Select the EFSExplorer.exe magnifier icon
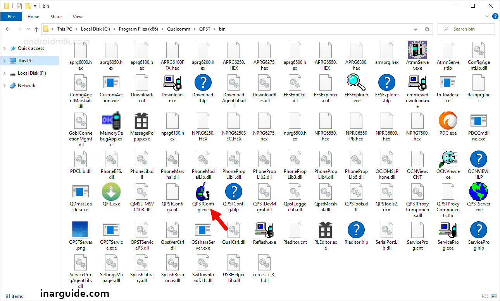 point(356,82)
